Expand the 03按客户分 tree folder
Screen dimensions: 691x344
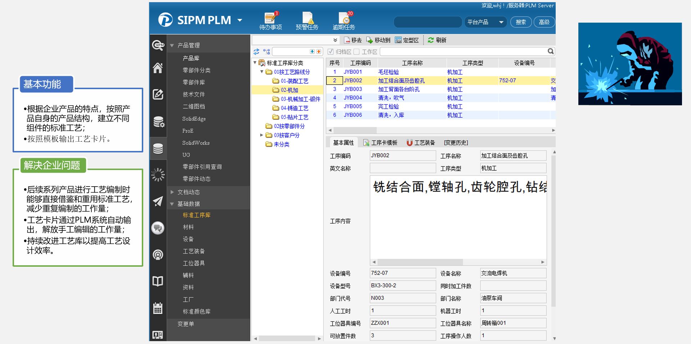[262, 135]
